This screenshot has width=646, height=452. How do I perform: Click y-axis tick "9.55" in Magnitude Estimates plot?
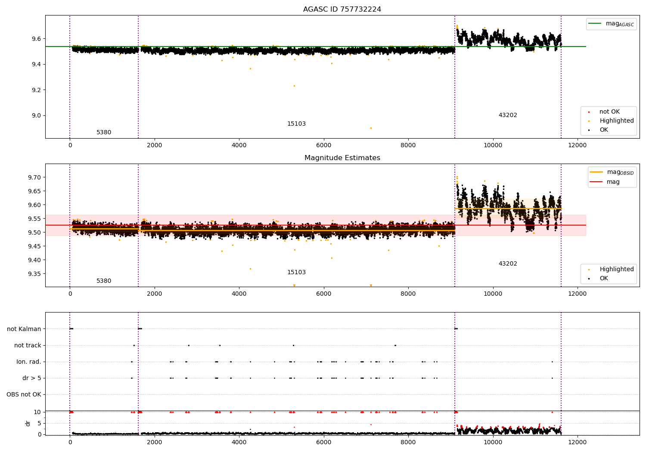[35, 219]
